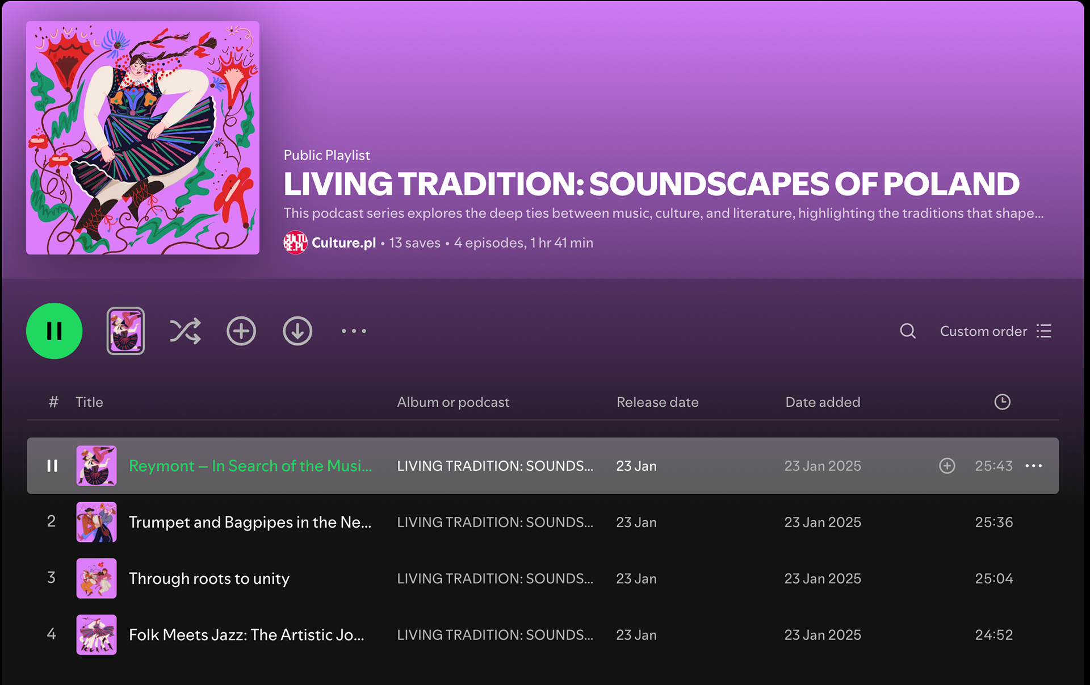The image size is (1090, 685).
Task: Download the playlist for offline listening
Action: point(297,331)
